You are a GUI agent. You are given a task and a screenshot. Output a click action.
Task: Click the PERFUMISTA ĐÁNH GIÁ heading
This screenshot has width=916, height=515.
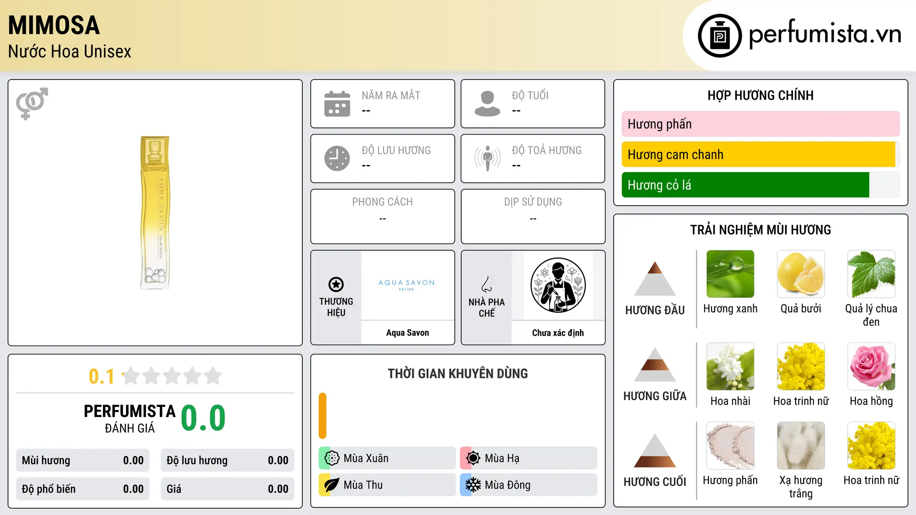coord(130,418)
